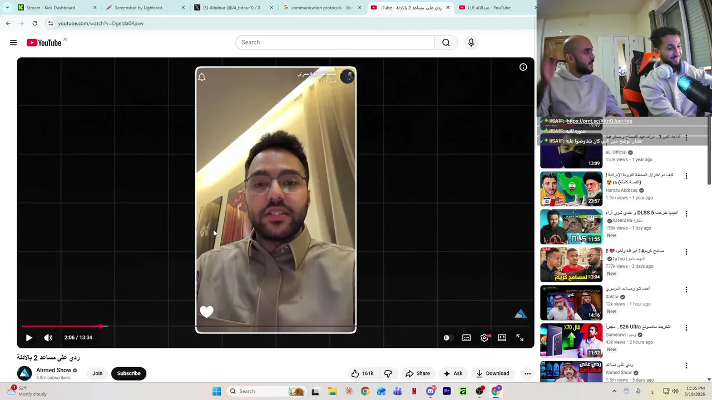Download the video
The width and height of the screenshot is (712, 400).
(492, 373)
